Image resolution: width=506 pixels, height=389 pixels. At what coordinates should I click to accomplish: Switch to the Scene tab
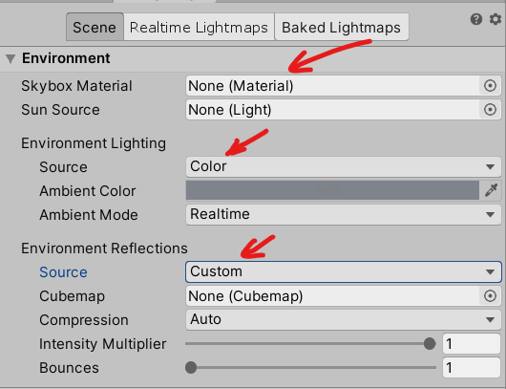pyautogui.click(x=95, y=27)
